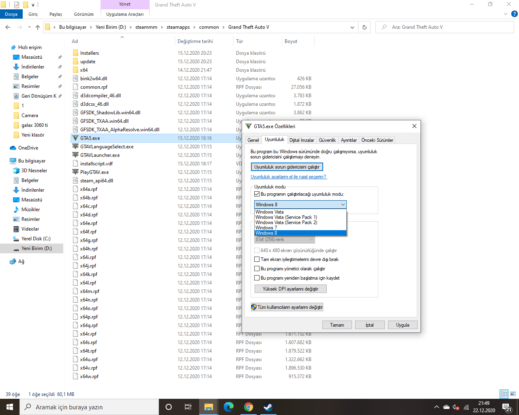Click the update folder icon
Image resolution: width=519 pixels, height=415 pixels.
point(75,62)
